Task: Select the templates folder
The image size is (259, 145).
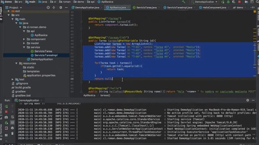Action: [x=31, y=71]
